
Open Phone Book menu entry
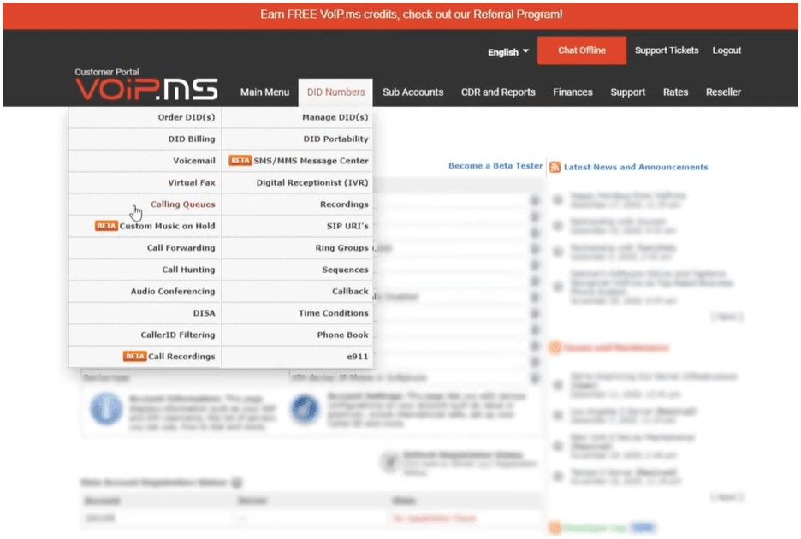coord(297,335)
